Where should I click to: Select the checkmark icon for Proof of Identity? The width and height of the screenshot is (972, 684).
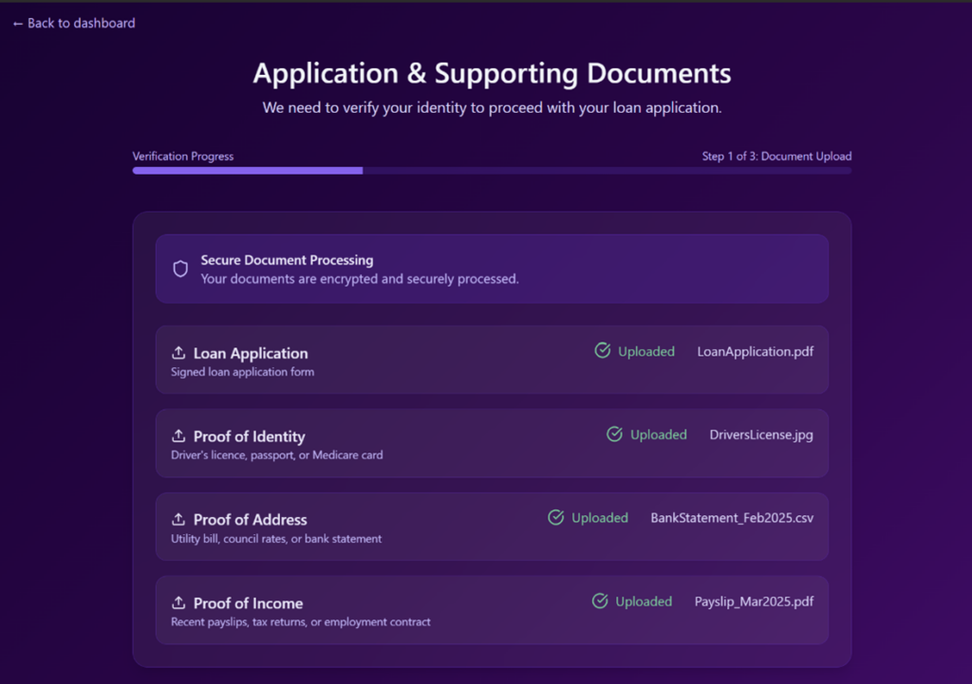[614, 434]
